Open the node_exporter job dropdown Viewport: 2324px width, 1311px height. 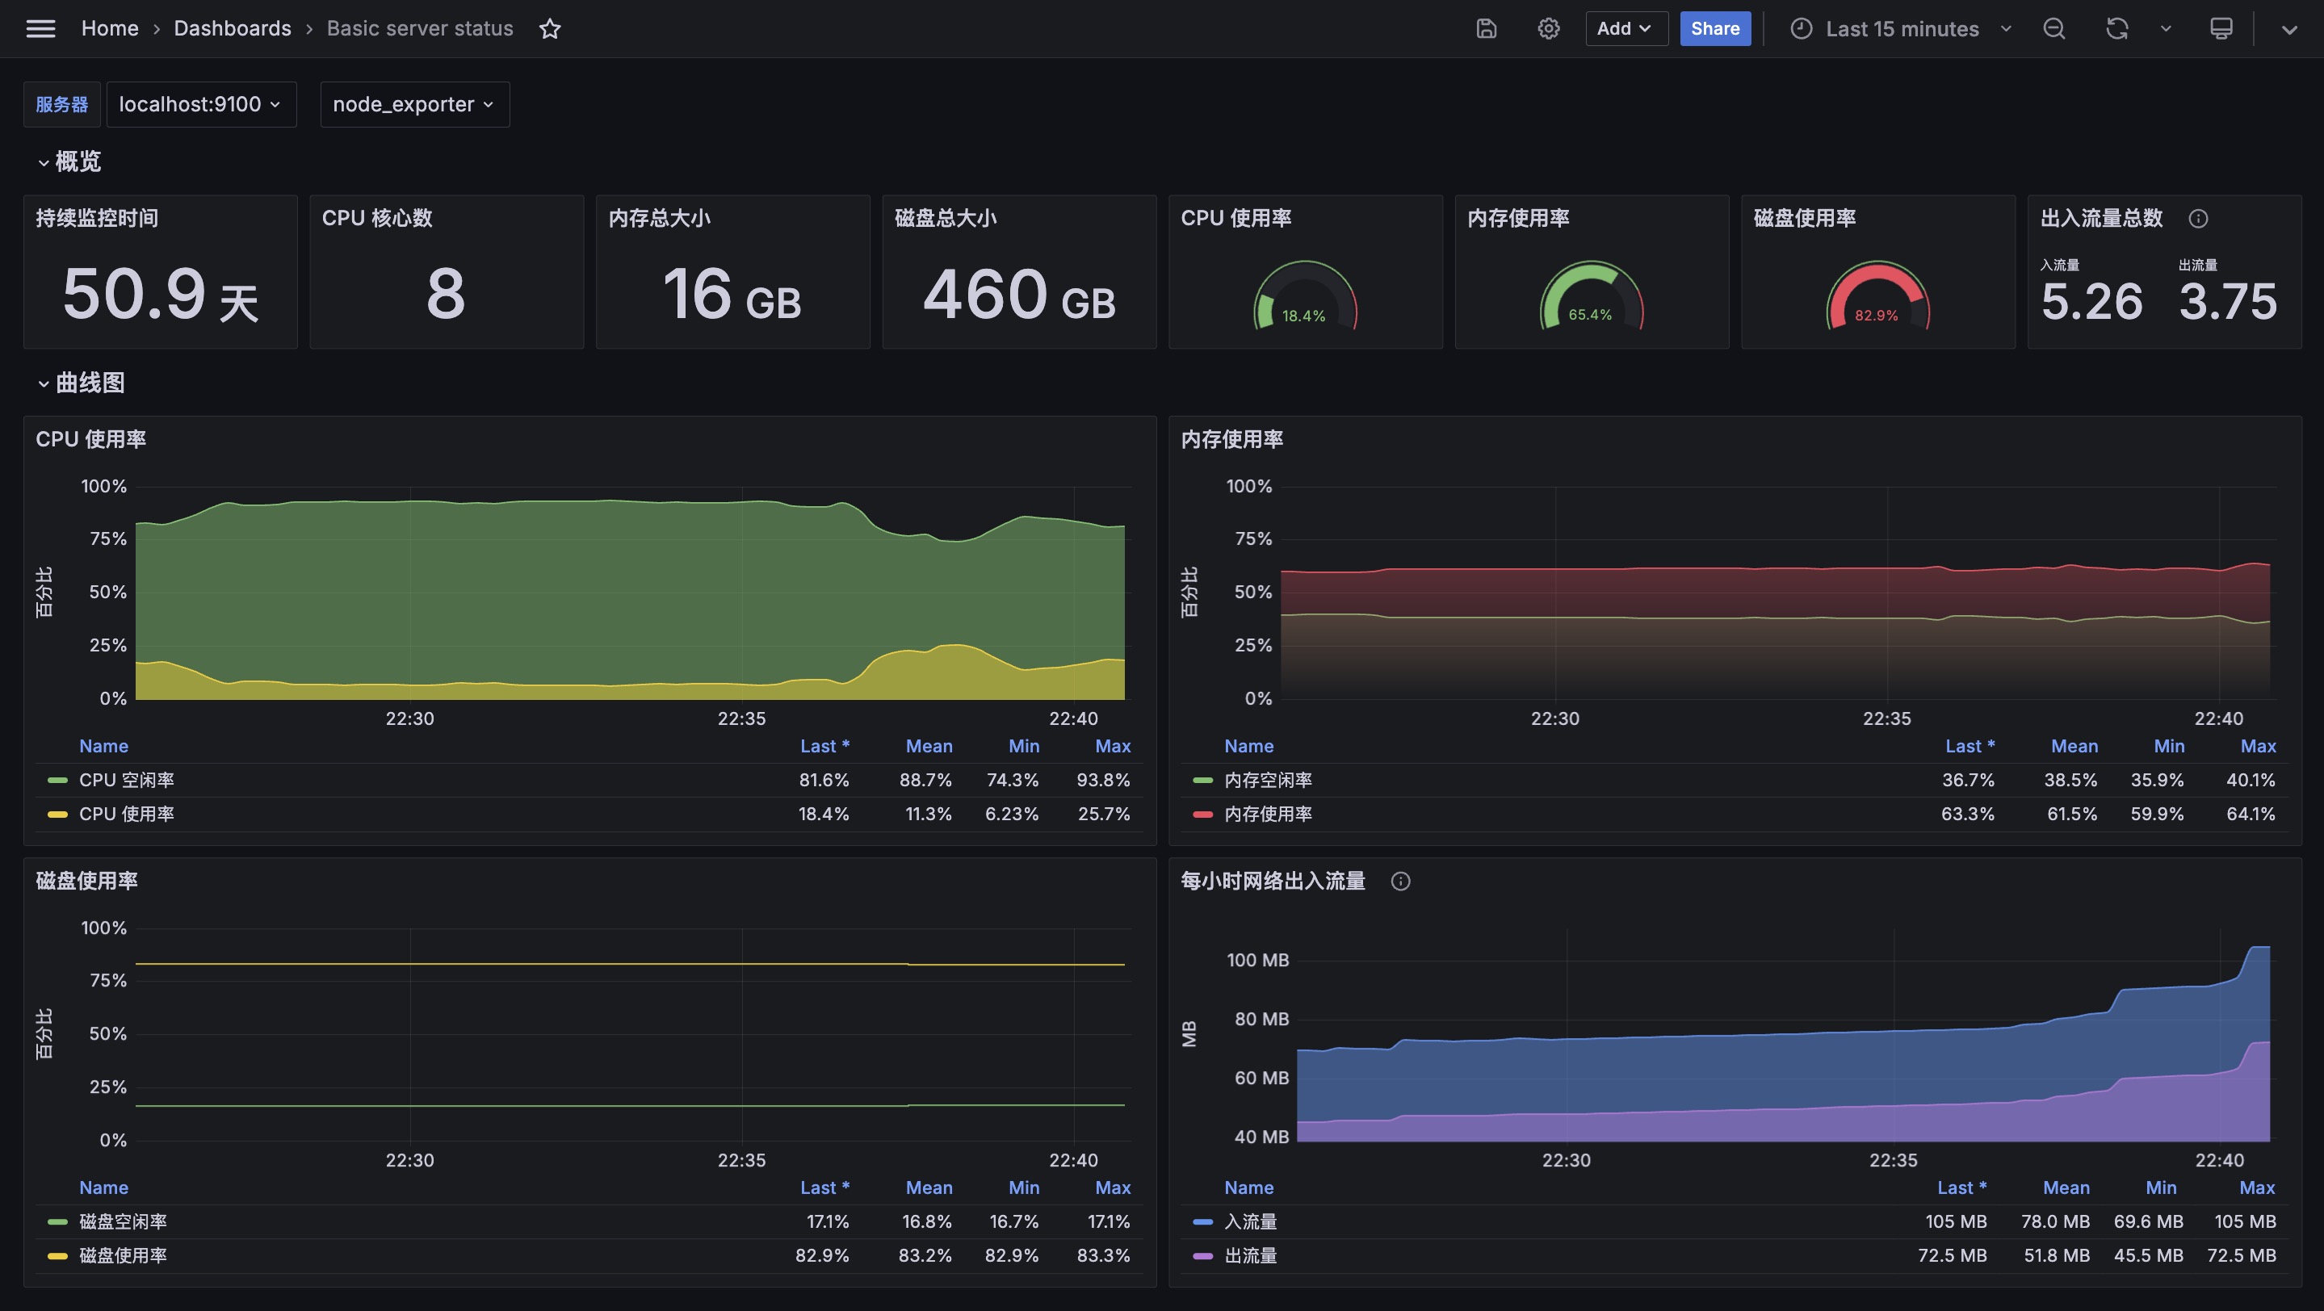tap(414, 105)
